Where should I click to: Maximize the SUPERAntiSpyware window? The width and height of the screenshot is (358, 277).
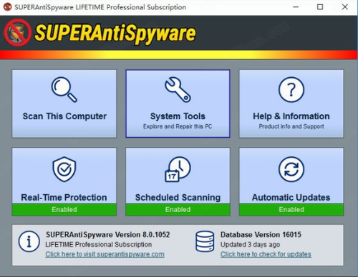[320, 7]
